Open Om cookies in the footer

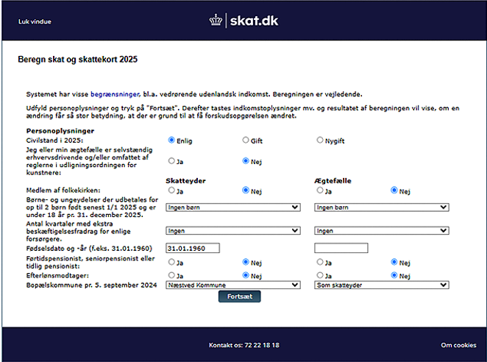click(x=458, y=345)
